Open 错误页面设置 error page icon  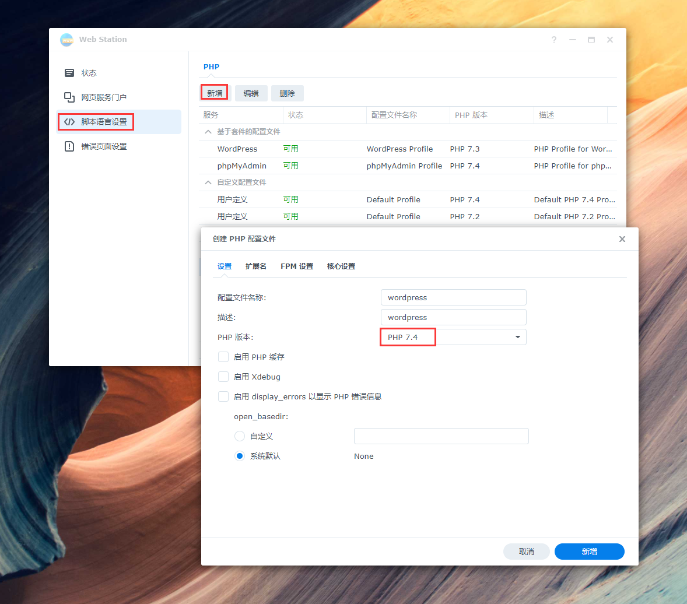tap(69, 146)
